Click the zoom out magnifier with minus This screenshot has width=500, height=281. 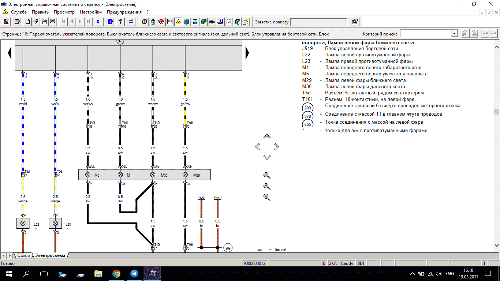[x=267, y=198]
